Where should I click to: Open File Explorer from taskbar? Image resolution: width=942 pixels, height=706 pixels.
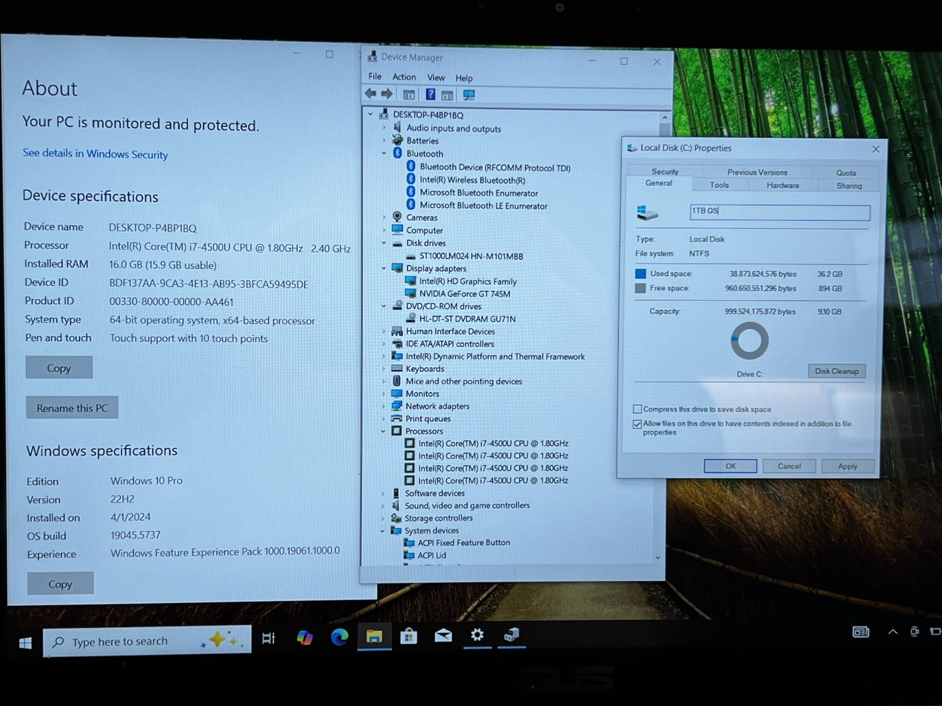[374, 636]
